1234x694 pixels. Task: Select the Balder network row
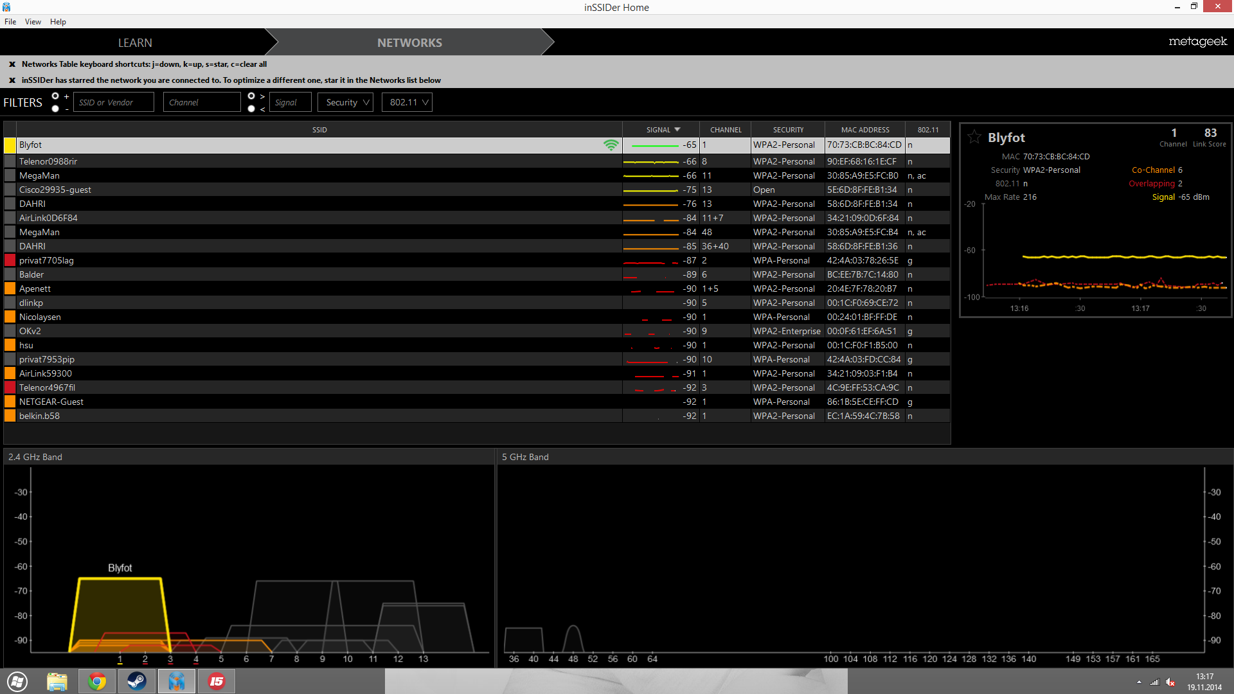tap(477, 274)
